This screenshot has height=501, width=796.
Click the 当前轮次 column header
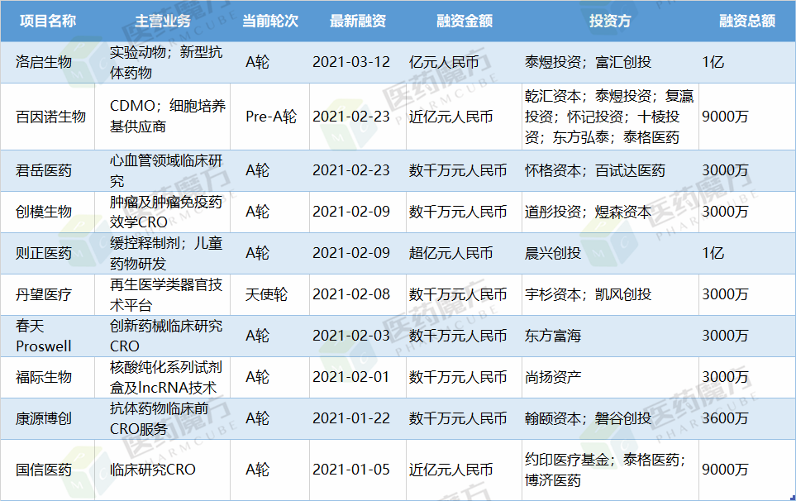pyautogui.click(x=270, y=21)
